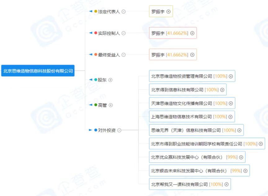
Task: Click the plus icon on 罗振宇 legal representative node
Action: click(169, 12)
